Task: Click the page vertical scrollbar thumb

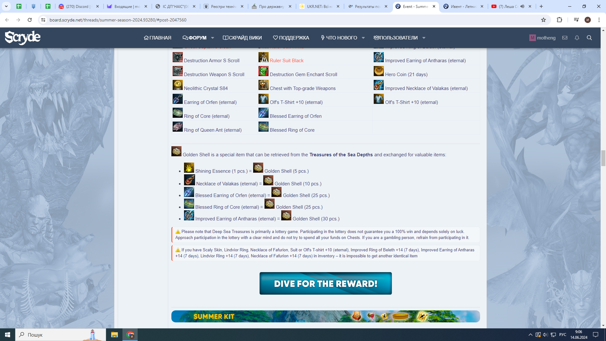Action: click(603, 158)
